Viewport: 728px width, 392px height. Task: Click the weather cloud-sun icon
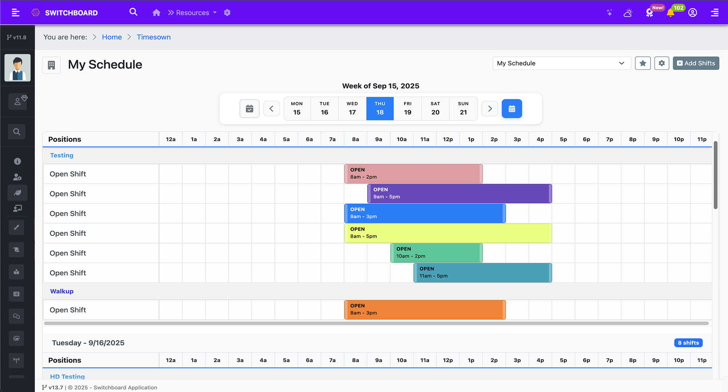coord(628,13)
